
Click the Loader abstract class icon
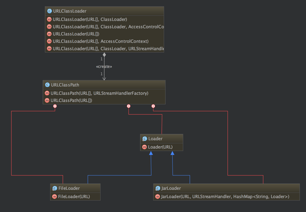(x=145, y=139)
